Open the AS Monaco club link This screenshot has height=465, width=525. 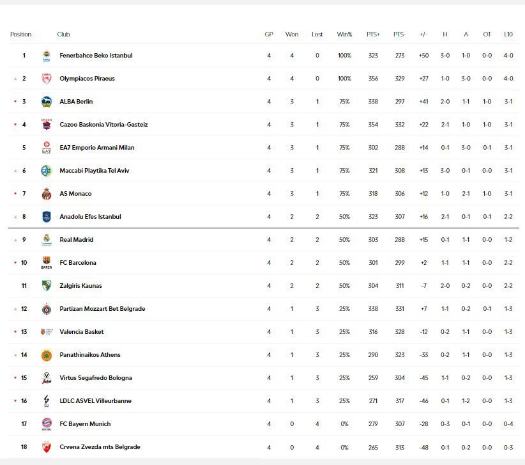pos(75,194)
